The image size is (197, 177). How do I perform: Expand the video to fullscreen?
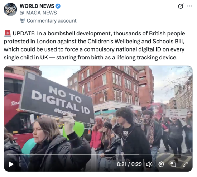(185, 164)
